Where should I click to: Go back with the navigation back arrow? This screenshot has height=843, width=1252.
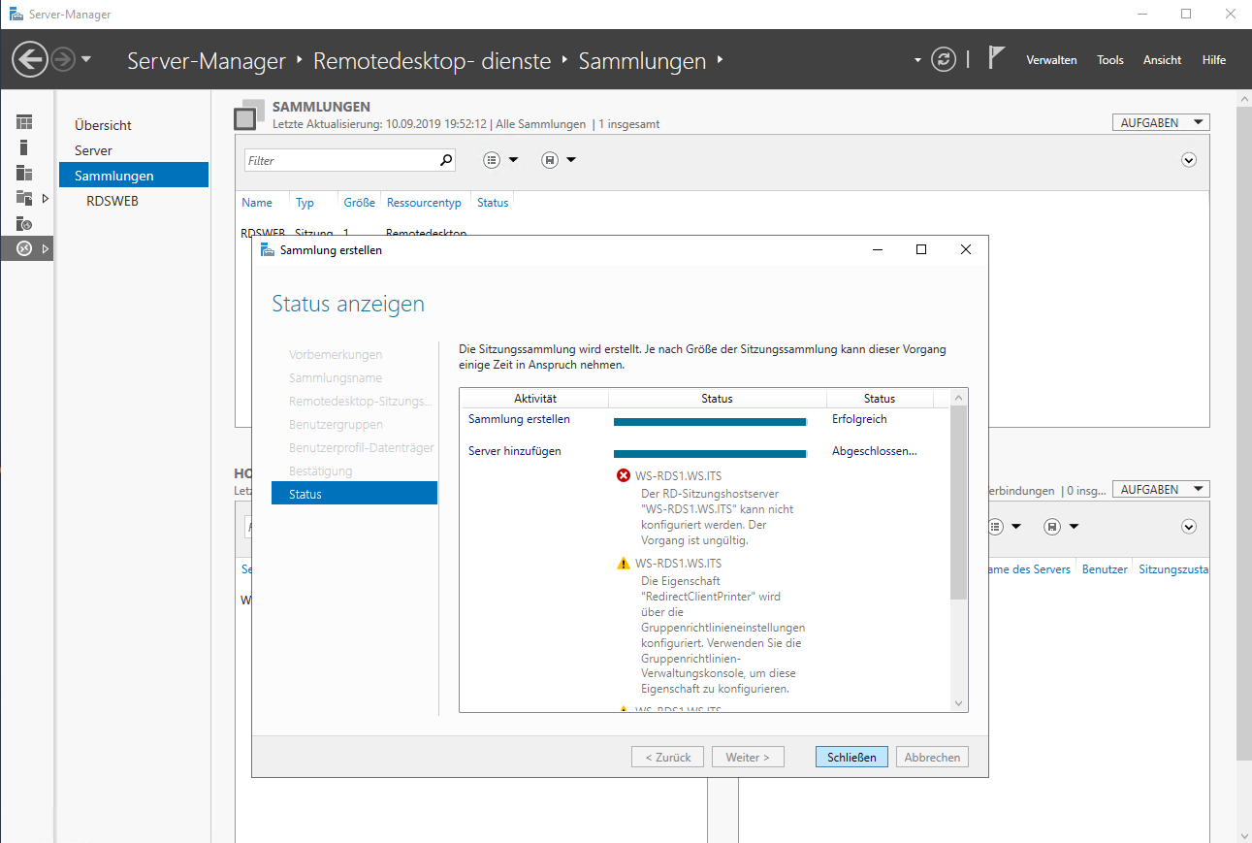coord(30,60)
